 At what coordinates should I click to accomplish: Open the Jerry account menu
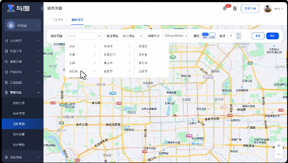(x=278, y=9)
